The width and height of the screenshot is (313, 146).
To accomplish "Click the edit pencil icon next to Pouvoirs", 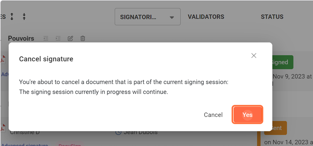I will (x=70, y=39).
